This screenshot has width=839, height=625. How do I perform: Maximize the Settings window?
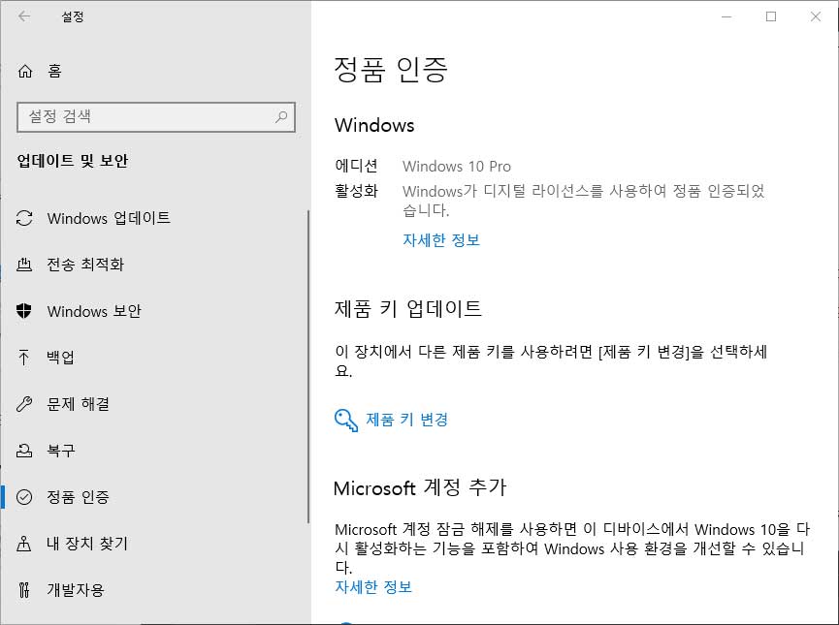coord(771,16)
